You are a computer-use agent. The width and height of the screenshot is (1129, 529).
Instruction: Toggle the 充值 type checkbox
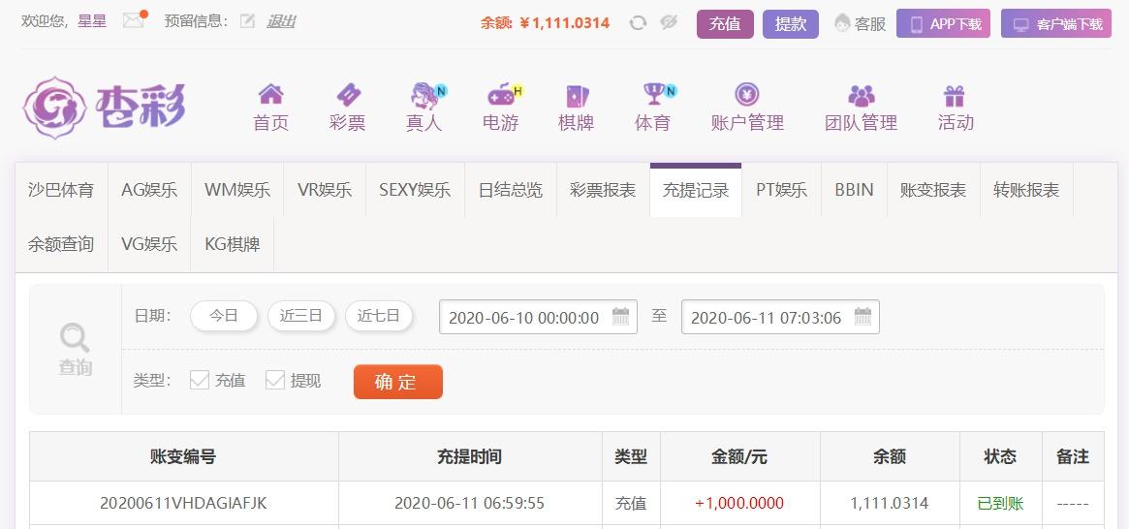(x=200, y=380)
